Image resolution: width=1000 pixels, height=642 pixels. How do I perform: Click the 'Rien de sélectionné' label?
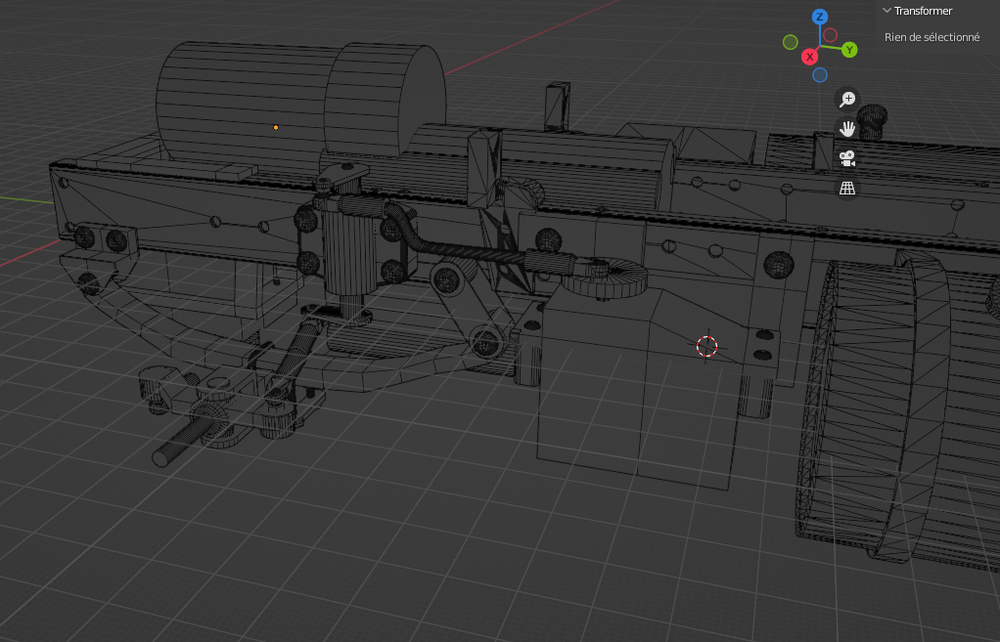pos(932,37)
